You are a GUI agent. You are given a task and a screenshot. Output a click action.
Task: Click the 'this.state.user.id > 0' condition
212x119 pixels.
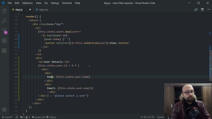[56, 65]
